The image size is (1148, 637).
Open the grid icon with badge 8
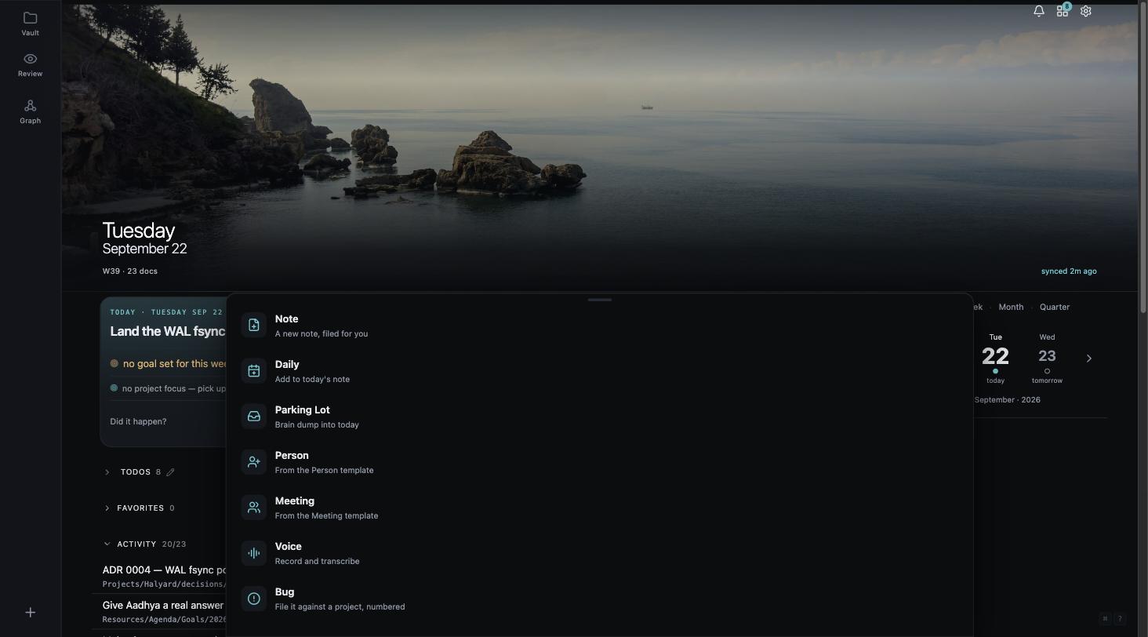pyautogui.click(x=1063, y=11)
